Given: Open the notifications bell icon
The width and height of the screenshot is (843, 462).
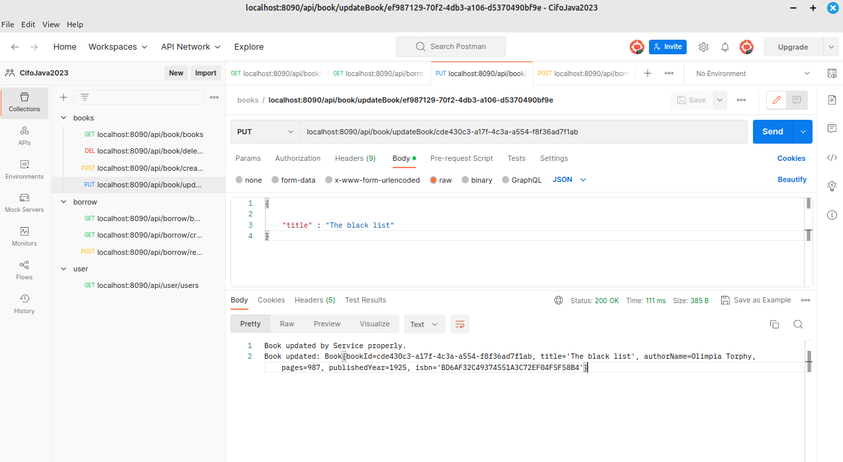Looking at the screenshot, I should coord(725,47).
